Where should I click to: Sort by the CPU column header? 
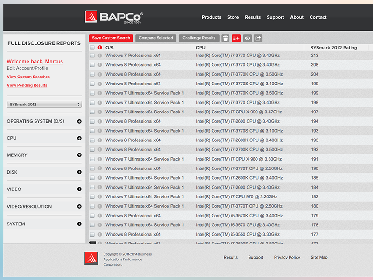pyautogui.click(x=200, y=48)
